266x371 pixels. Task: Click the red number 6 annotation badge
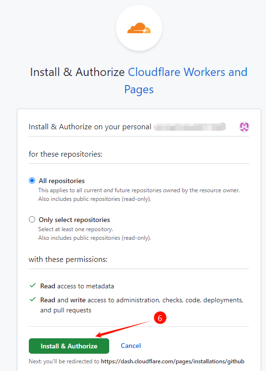pyautogui.click(x=160, y=318)
